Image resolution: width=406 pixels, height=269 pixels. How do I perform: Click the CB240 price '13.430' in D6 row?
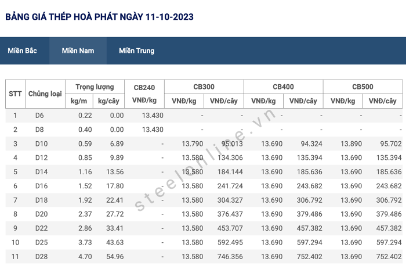[153, 116]
